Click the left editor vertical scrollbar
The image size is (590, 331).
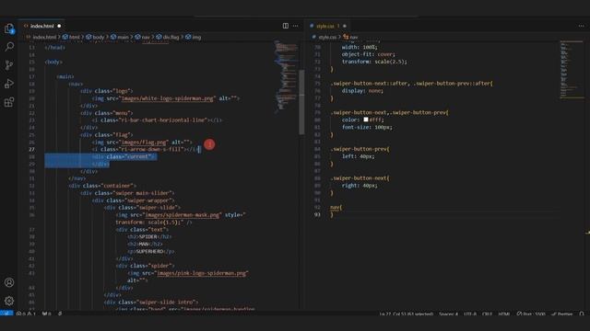pos(301,102)
